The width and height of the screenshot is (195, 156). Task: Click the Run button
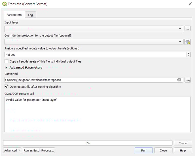144,150
